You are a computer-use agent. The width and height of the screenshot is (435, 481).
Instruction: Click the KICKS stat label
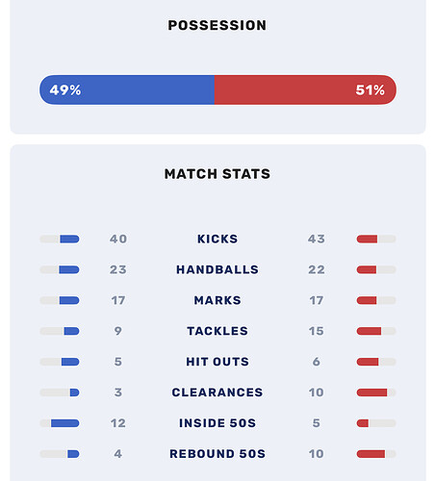coord(217,239)
